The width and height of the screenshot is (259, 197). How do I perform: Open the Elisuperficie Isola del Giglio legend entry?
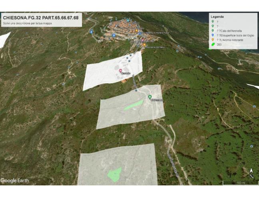click(233, 36)
